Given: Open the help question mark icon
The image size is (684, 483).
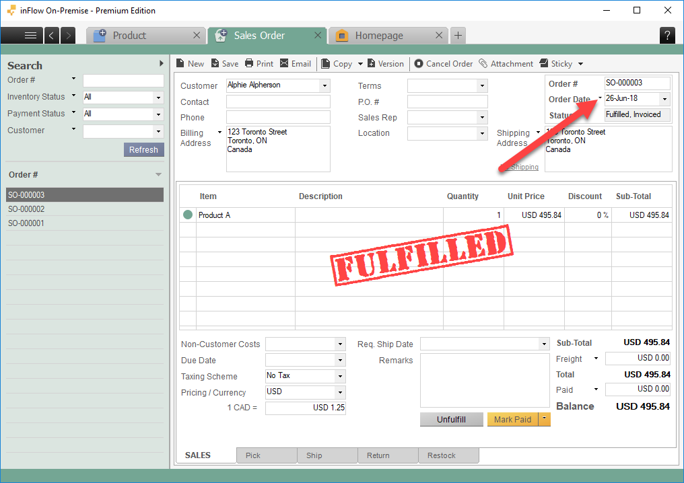Looking at the screenshot, I should click(x=667, y=36).
